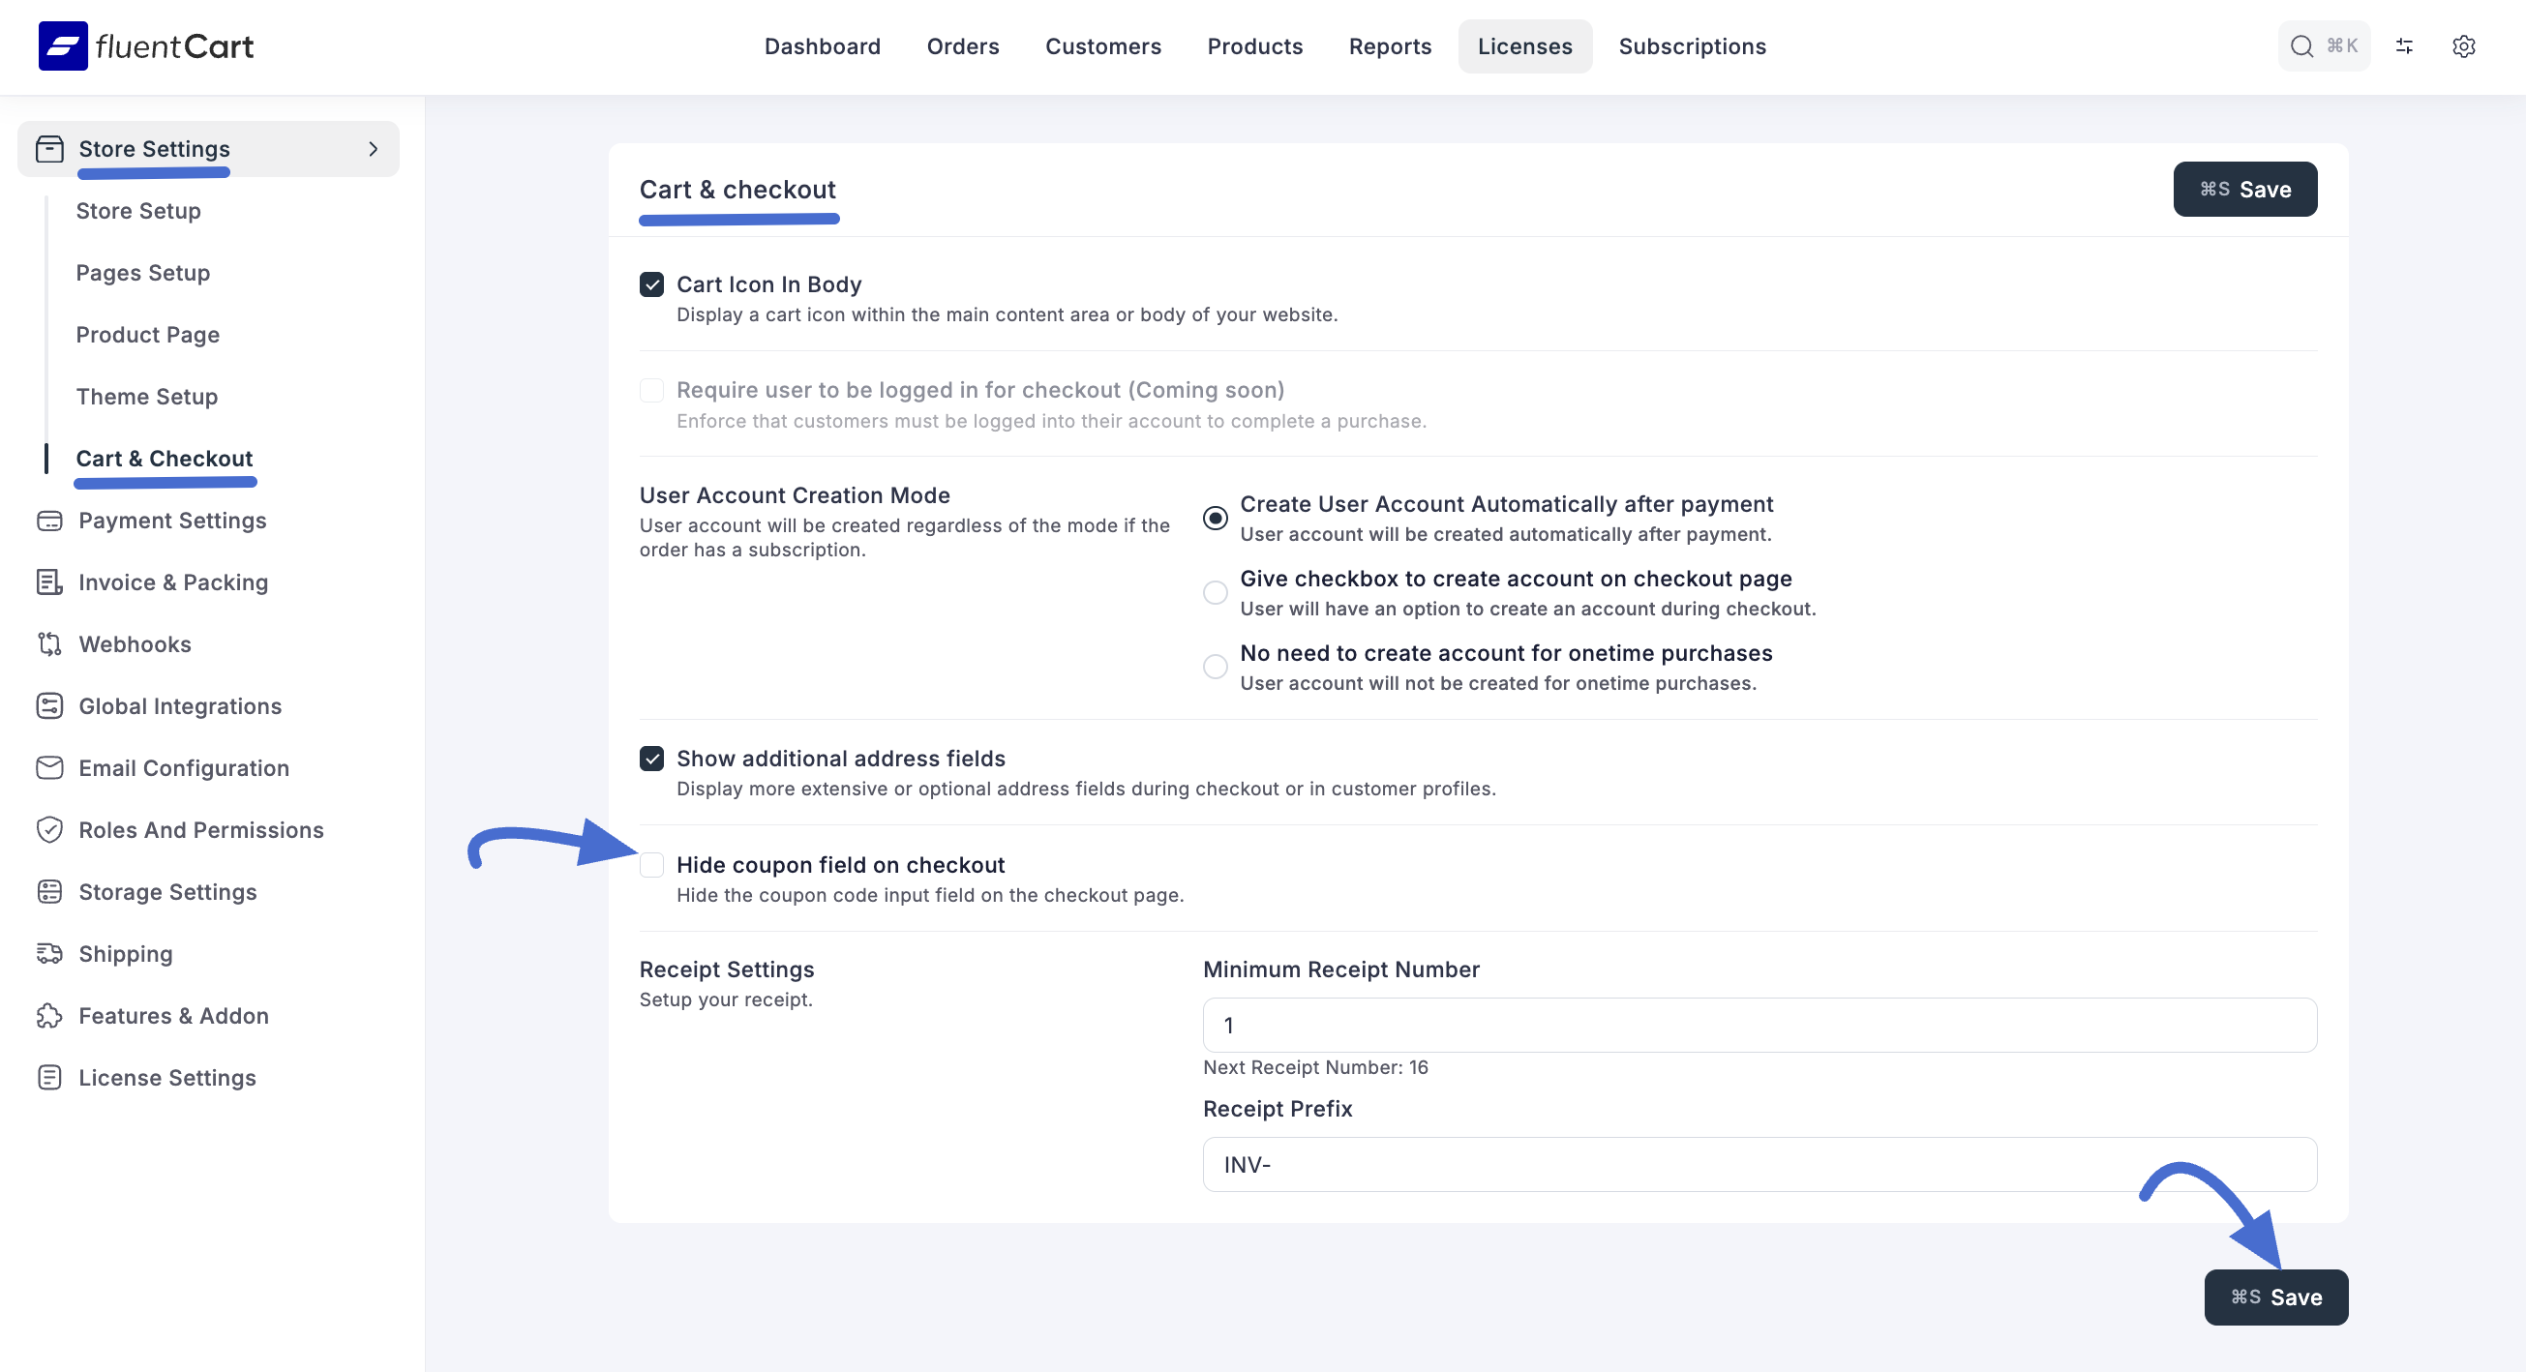Click the Minimum Receipt Number field

[1759, 1025]
